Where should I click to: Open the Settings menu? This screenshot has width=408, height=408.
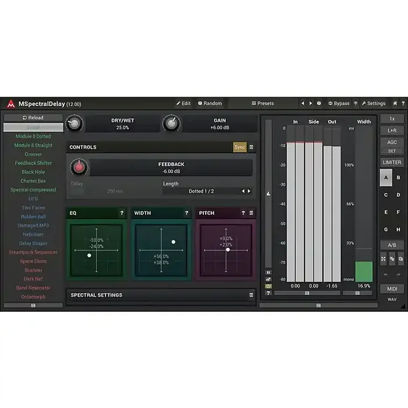tap(374, 103)
